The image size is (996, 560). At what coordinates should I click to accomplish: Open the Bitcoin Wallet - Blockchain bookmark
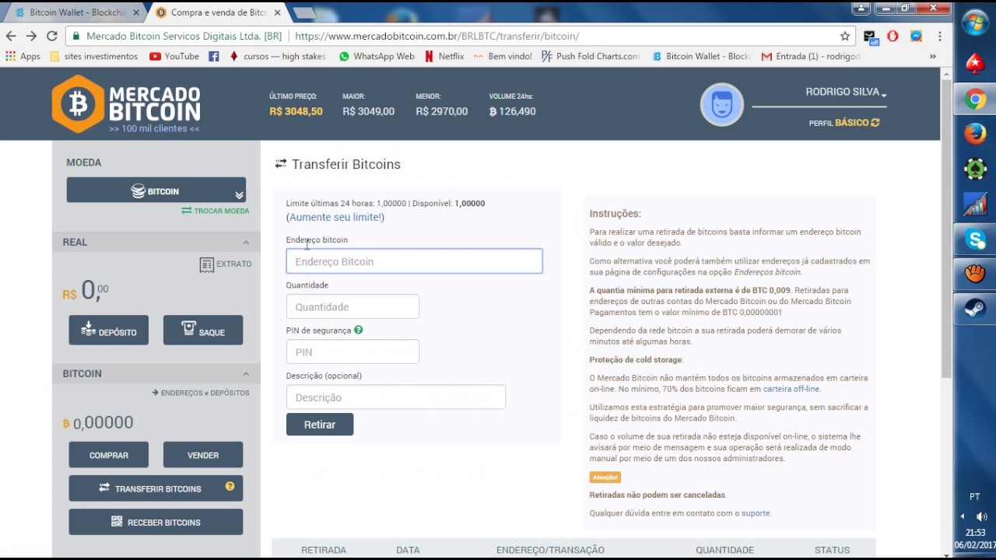701,56
